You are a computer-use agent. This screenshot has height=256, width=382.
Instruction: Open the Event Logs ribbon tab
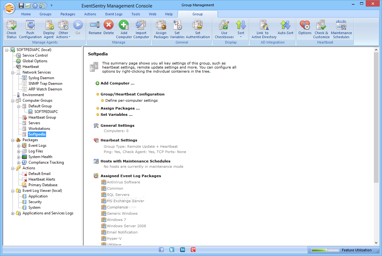coord(114,14)
